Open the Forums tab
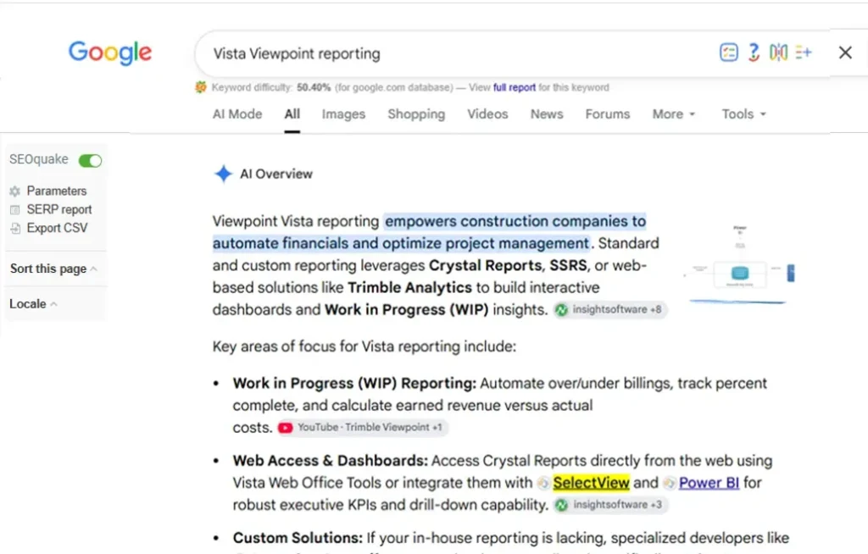 coord(607,114)
